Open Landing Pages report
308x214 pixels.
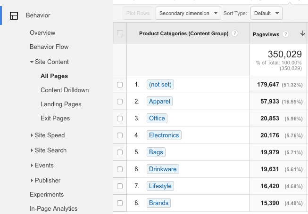[x=61, y=104]
